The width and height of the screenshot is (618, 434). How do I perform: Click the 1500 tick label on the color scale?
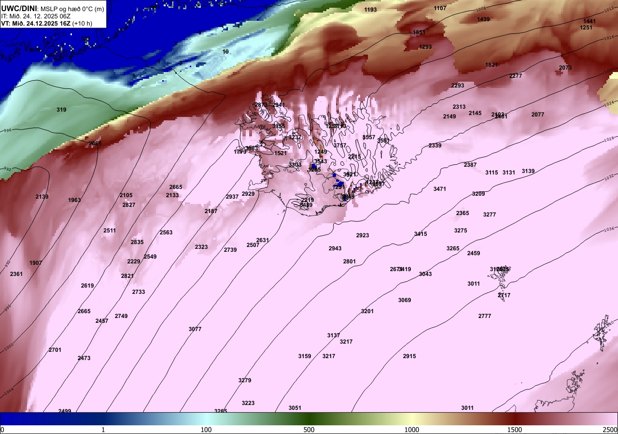515,430
